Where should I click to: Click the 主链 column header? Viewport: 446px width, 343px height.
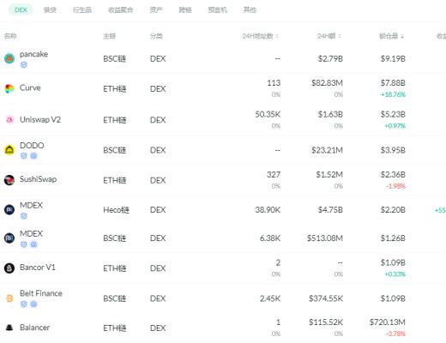coord(110,36)
